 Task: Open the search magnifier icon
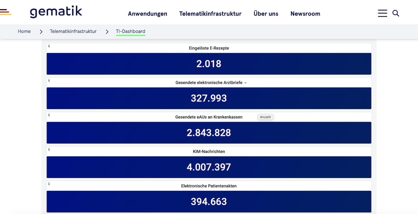click(396, 13)
